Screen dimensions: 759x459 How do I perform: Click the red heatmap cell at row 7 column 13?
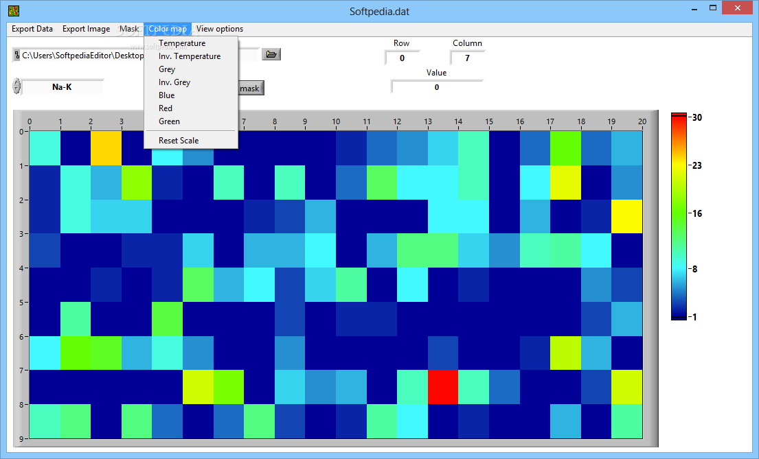[x=443, y=387]
